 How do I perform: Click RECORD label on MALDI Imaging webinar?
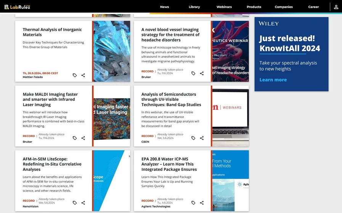click(29, 136)
